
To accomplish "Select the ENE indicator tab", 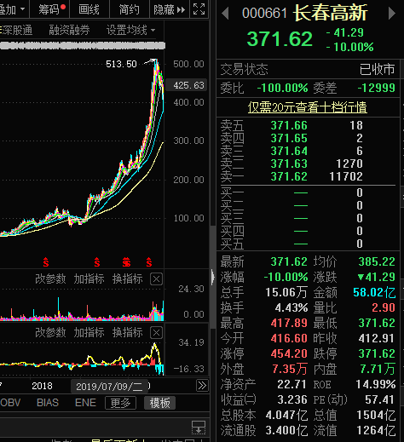I will (x=85, y=403).
